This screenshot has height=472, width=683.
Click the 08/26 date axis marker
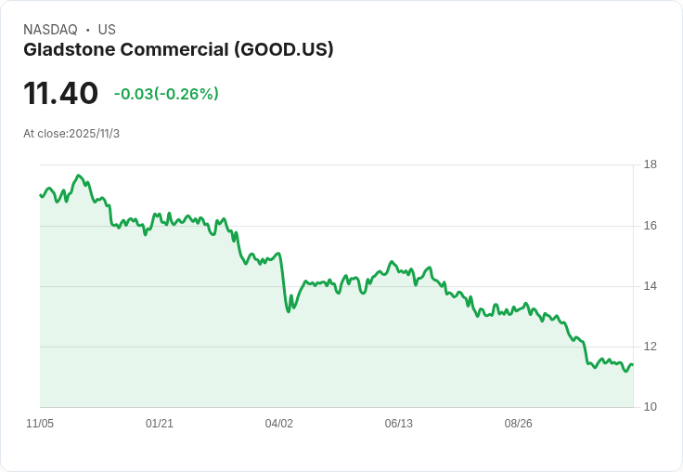tap(518, 424)
